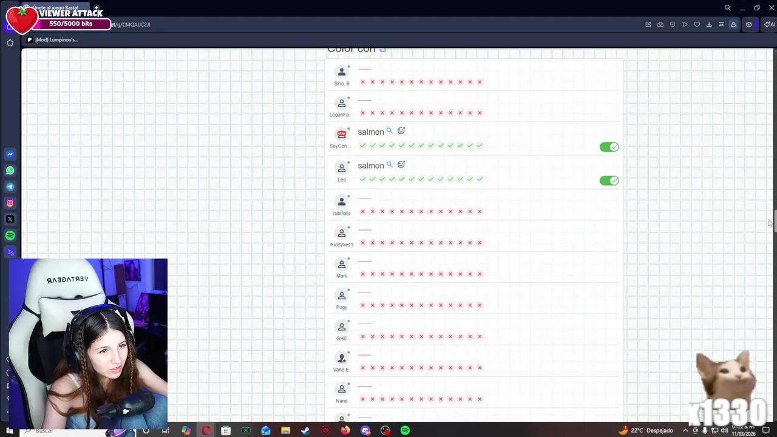This screenshot has width=777, height=437.
Task: Open the shield ad-blocker icon
Action: (x=673, y=24)
